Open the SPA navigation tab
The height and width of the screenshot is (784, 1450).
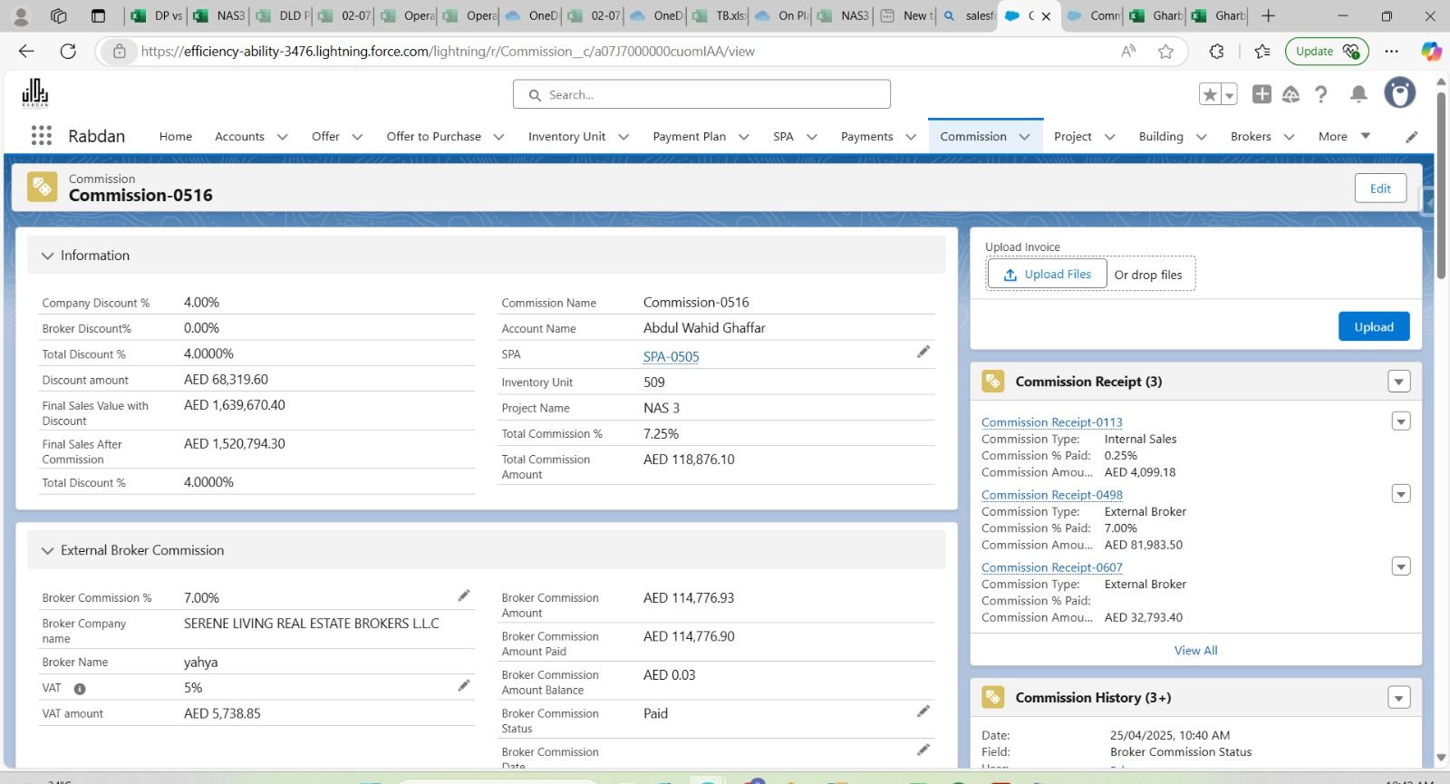click(783, 137)
